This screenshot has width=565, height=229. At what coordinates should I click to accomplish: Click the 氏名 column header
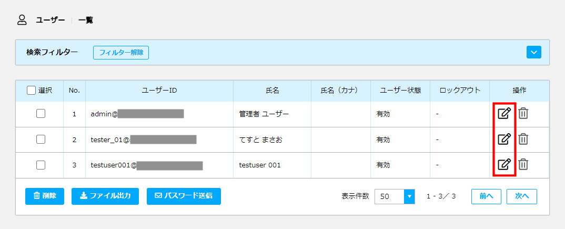tap(273, 91)
